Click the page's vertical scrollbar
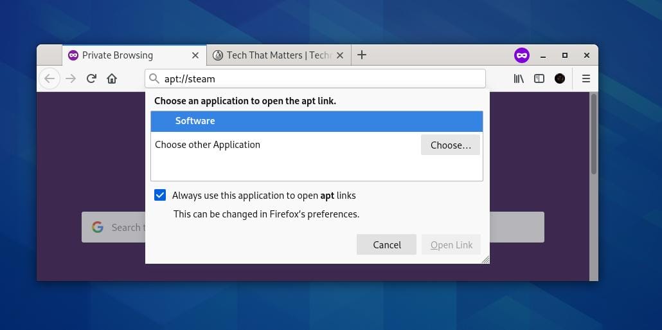 click(593, 134)
